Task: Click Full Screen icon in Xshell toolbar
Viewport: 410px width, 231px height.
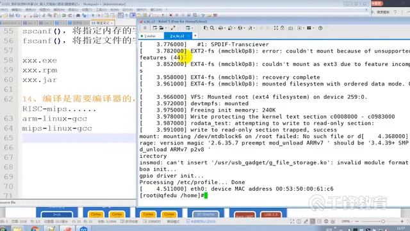Action: coord(276,28)
